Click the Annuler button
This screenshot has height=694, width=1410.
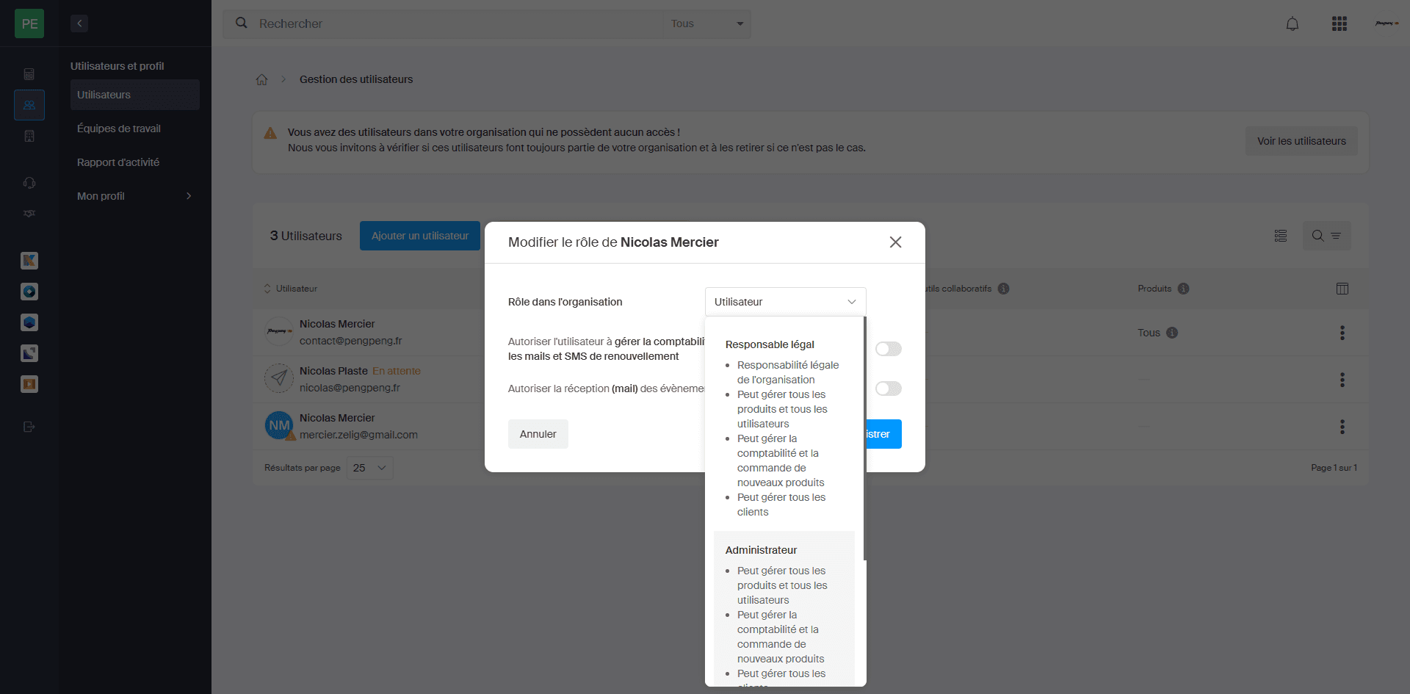[538, 434]
